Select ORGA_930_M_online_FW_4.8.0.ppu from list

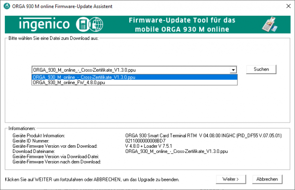pyautogui.click(x=69, y=82)
